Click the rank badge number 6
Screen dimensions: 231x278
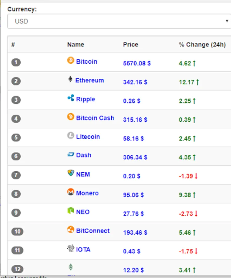pos(16,156)
